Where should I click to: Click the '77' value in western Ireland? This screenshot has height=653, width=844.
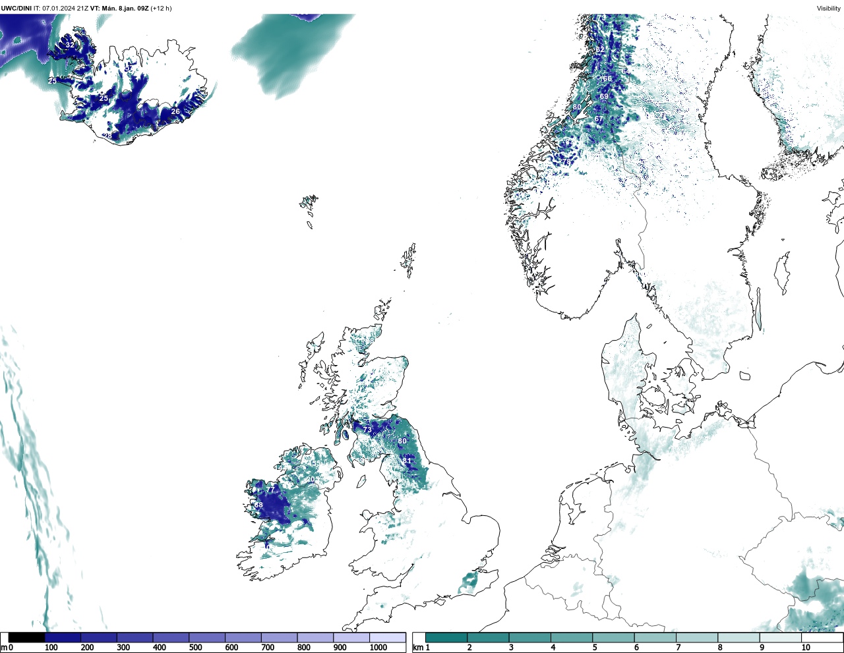click(269, 490)
